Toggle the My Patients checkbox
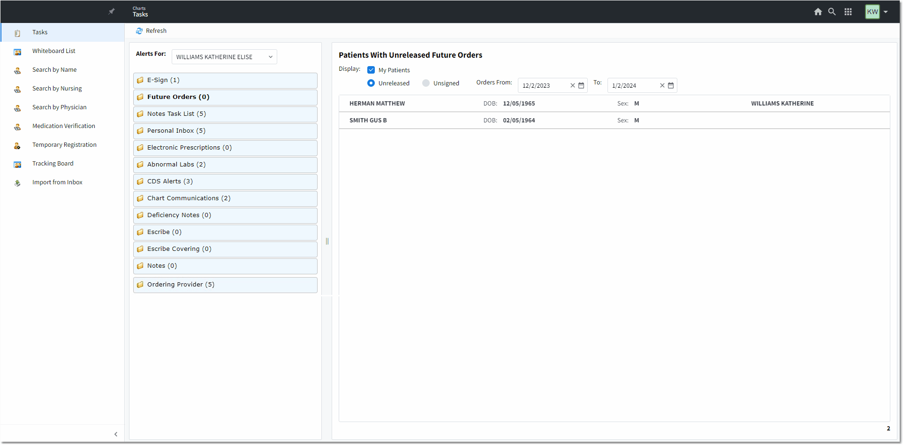903x445 pixels. point(371,70)
